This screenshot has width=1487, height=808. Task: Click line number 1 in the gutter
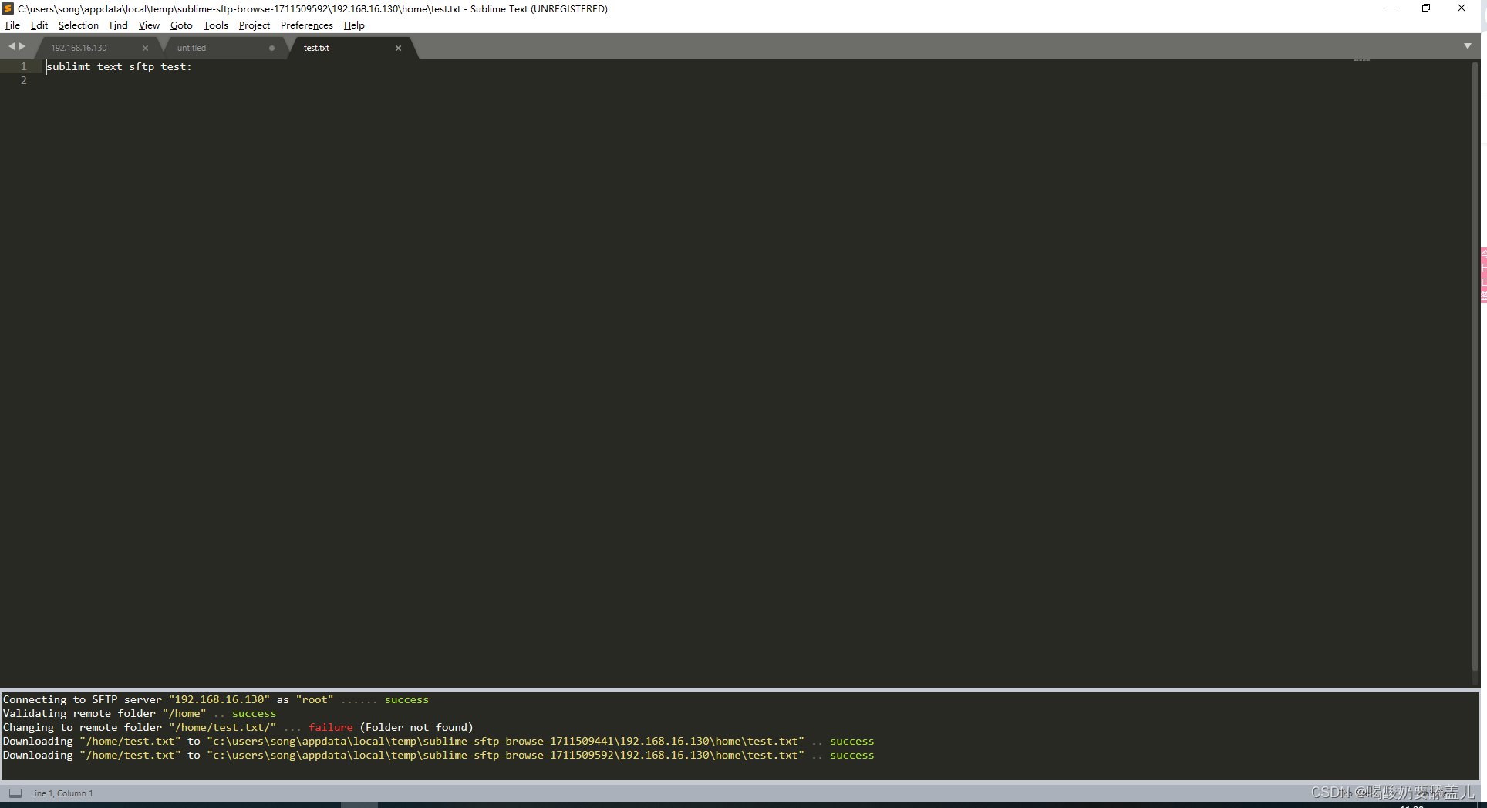24,66
